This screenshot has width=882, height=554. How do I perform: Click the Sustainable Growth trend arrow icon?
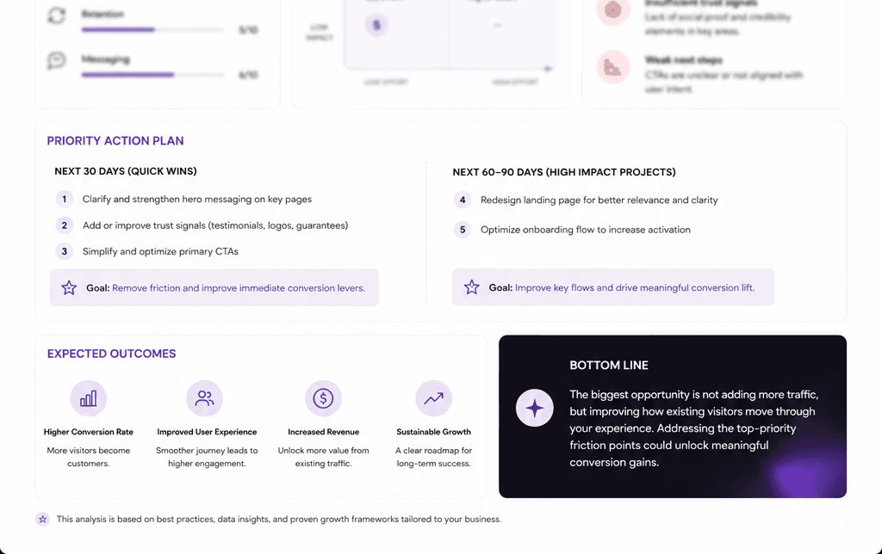coord(433,398)
